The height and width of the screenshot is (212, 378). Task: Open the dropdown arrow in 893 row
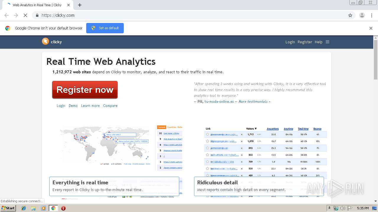tap(242, 148)
